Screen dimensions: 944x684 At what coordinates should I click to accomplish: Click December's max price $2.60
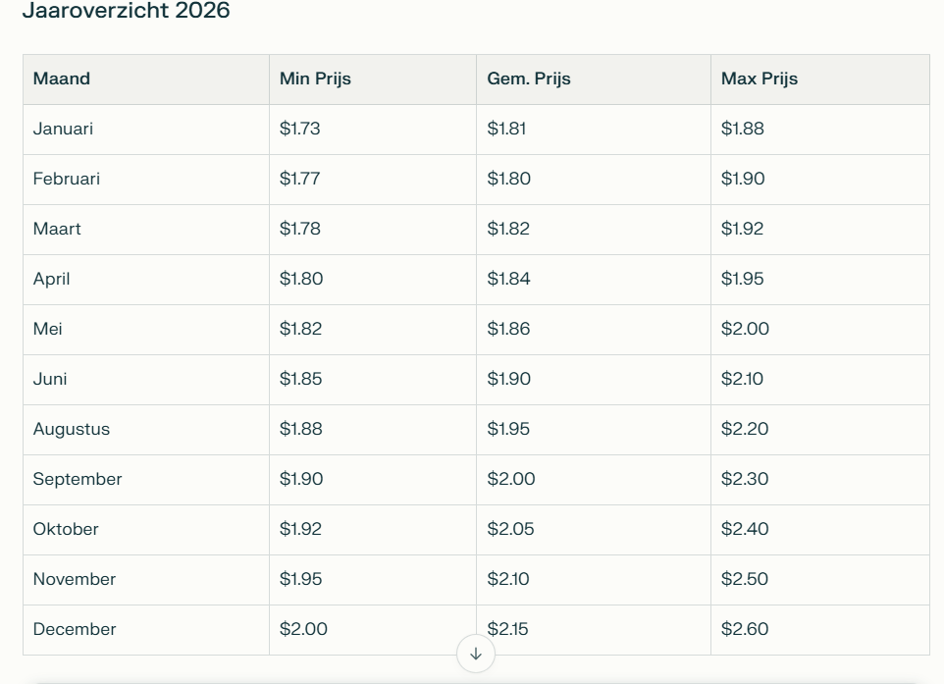[x=744, y=629]
